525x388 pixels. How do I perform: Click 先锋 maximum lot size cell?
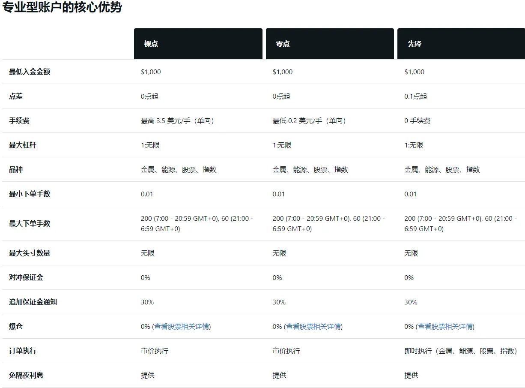click(x=461, y=223)
